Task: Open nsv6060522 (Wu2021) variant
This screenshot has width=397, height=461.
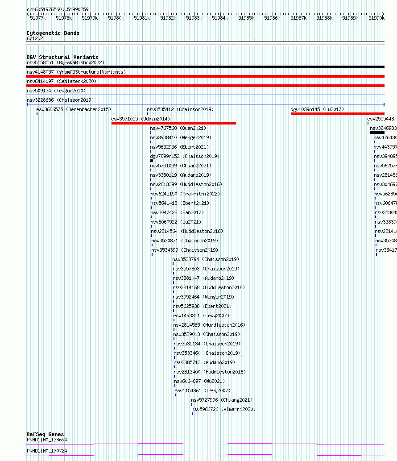Action: pos(176,223)
